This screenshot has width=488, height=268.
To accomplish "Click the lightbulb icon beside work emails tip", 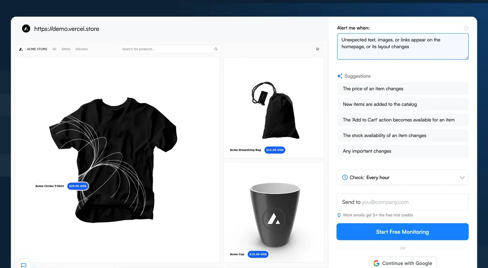I will (339, 215).
